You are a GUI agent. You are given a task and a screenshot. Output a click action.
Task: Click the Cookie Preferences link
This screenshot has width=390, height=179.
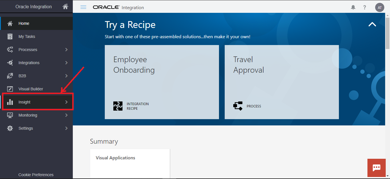[36, 175]
